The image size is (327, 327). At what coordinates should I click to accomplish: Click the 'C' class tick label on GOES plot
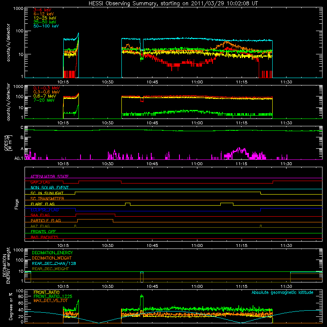22,128
